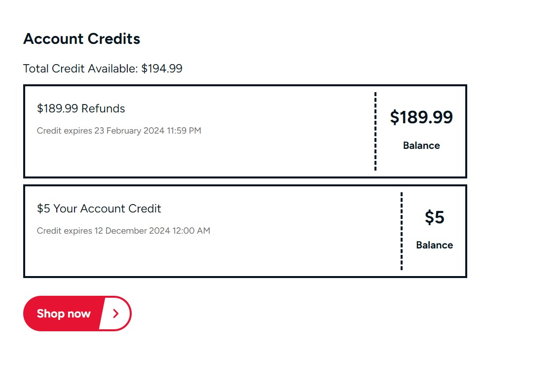
Task: Click the large bold $189.99 balance amount
Action: pyautogui.click(x=421, y=117)
